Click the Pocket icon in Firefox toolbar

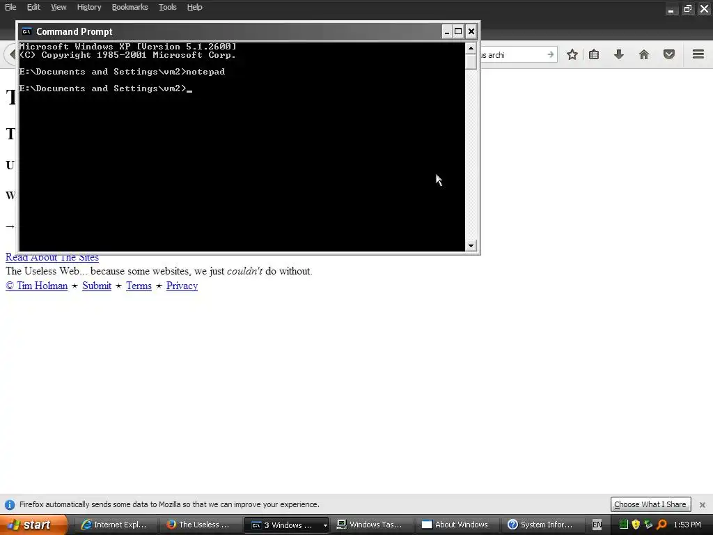(669, 54)
